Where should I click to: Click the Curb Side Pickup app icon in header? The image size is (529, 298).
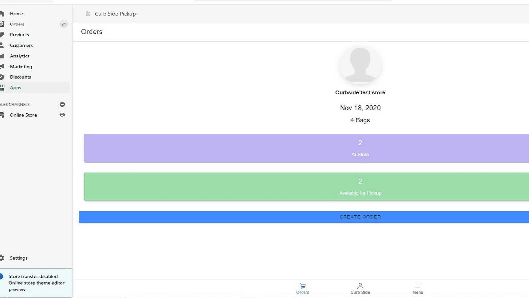(x=88, y=14)
